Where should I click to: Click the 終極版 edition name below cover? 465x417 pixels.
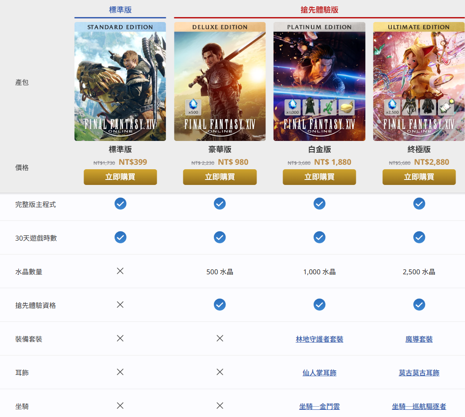pos(419,149)
